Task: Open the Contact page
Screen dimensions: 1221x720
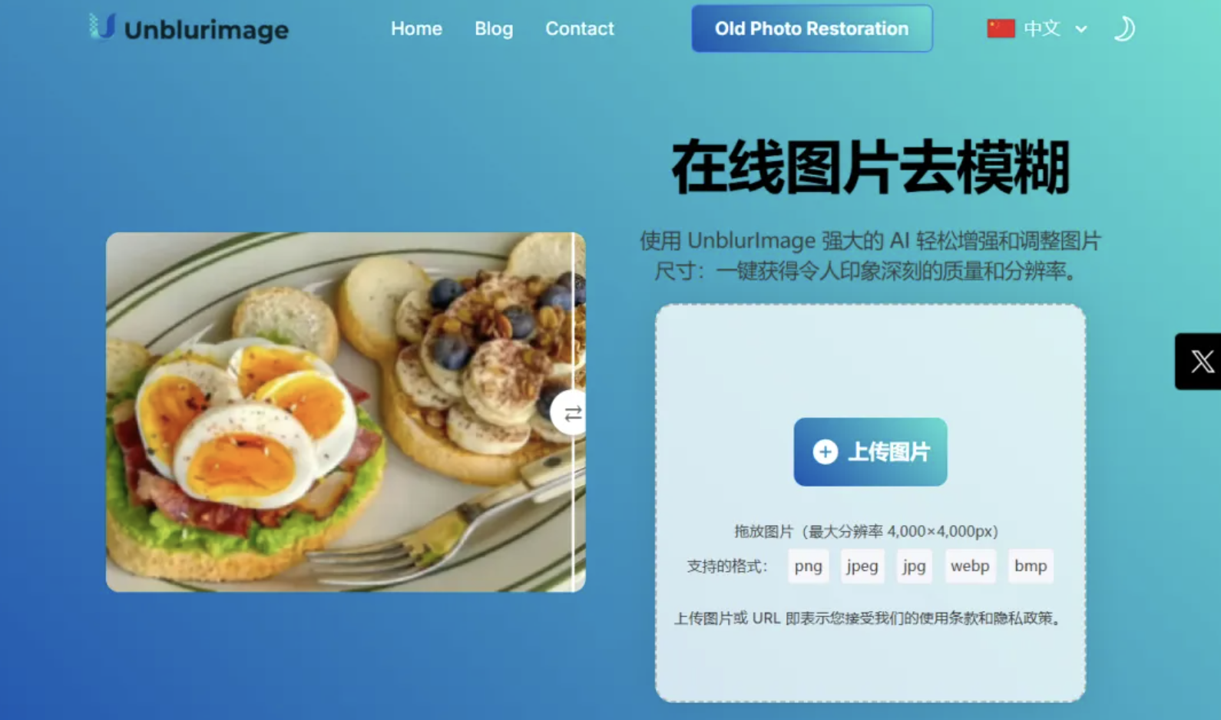Action: click(x=580, y=28)
